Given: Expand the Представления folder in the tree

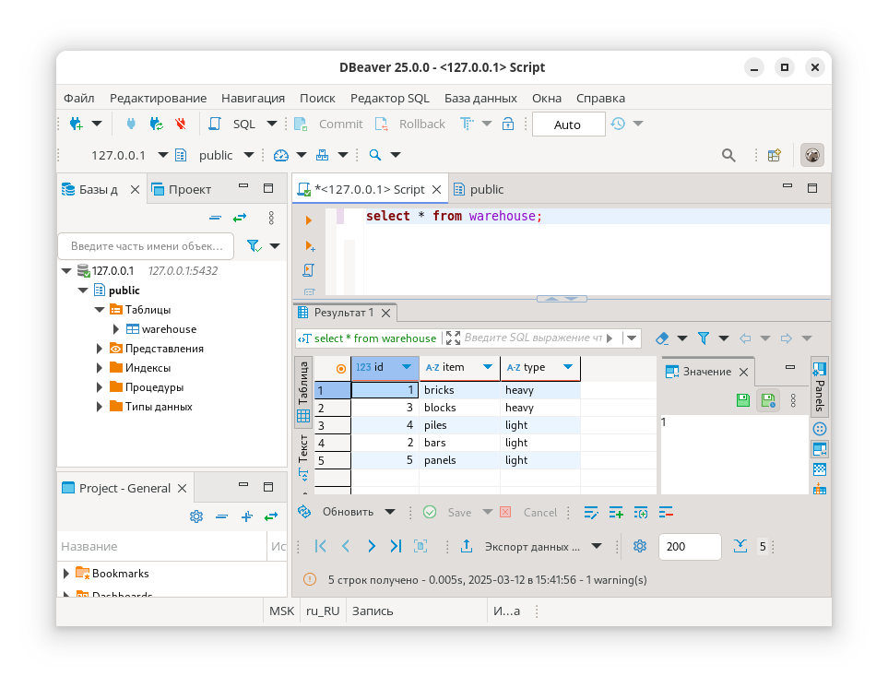Looking at the screenshot, I should pos(101,349).
